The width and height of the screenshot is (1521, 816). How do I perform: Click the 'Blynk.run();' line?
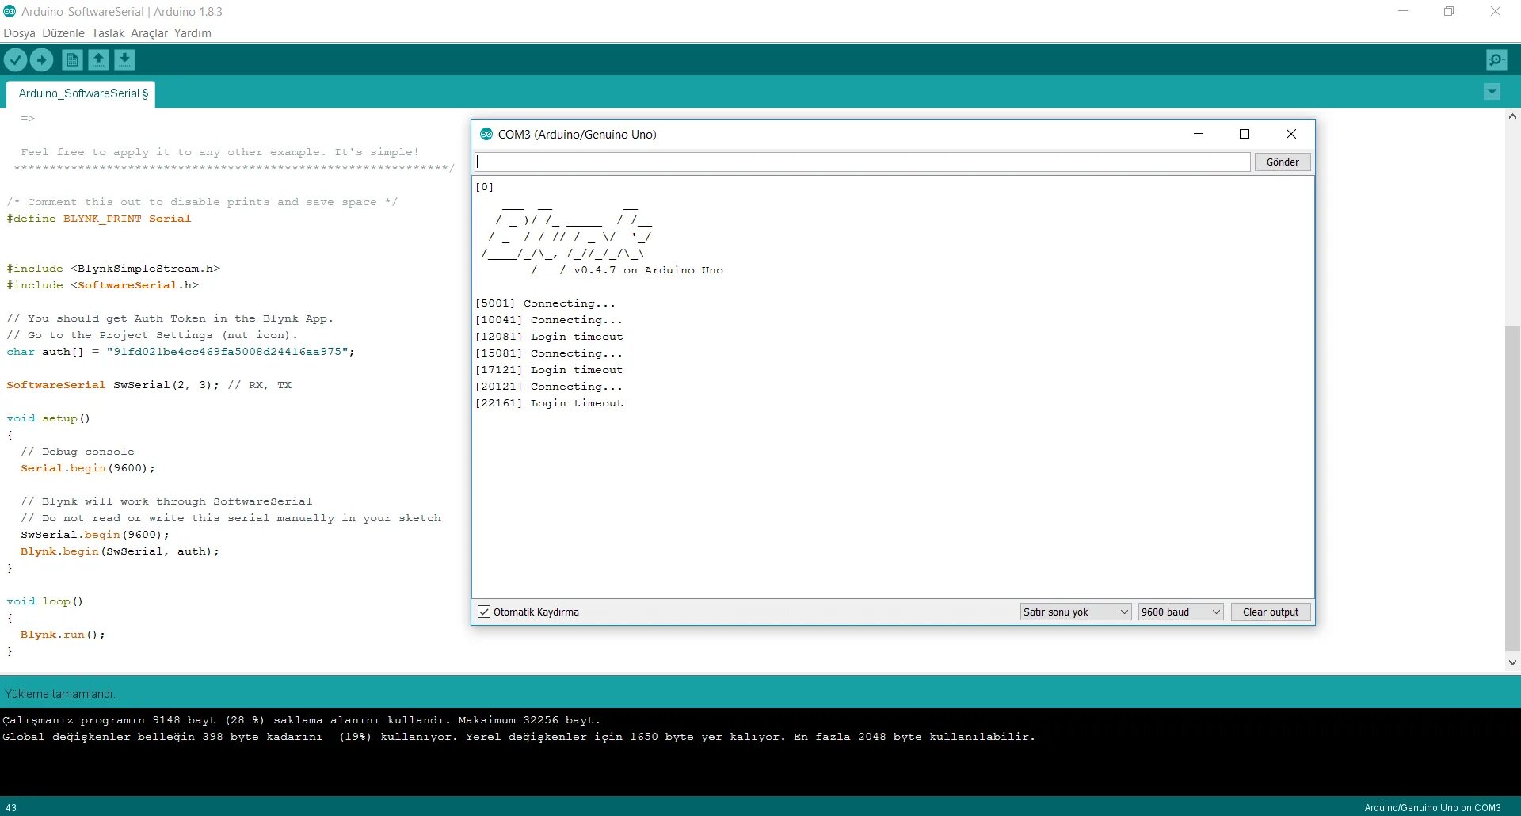click(x=63, y=635)
